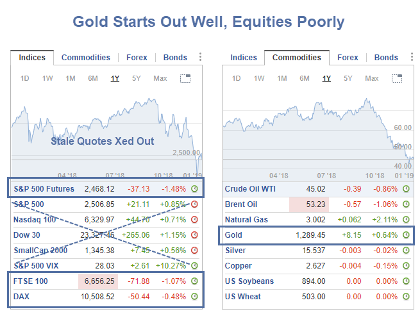Open the right panel's three-dot more menu
The width and height of the screenshot is (420, 314).
point(411,58)
